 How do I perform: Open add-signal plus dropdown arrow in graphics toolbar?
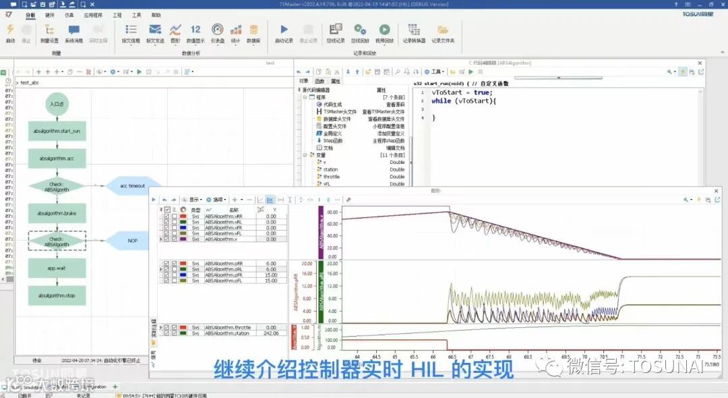pos(241,200)
